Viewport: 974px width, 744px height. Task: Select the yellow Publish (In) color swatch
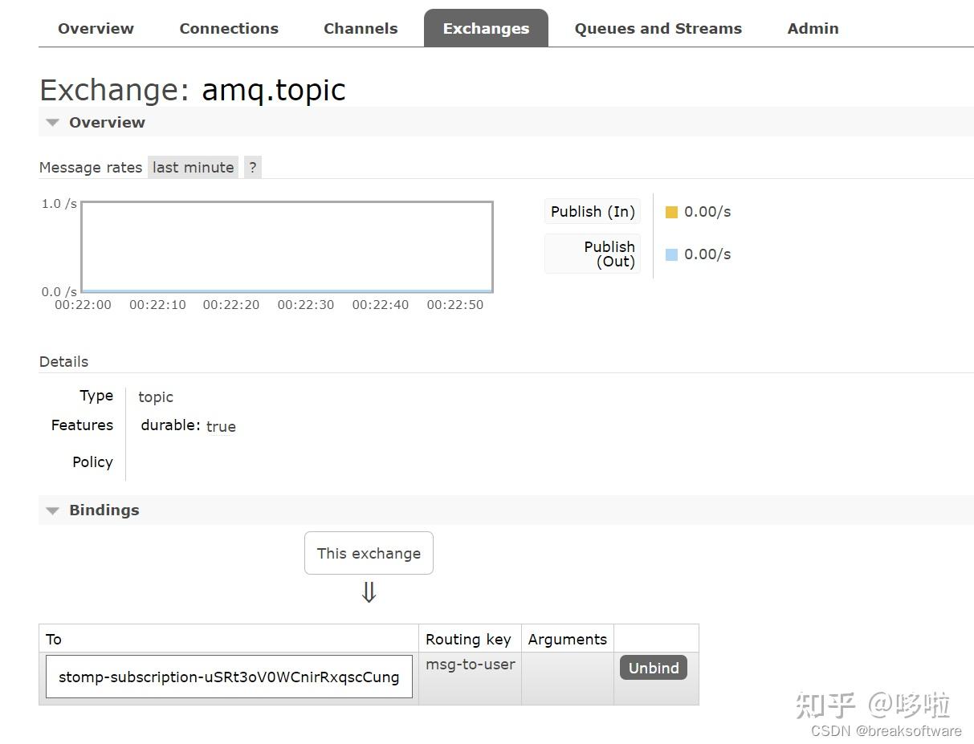click(x=671, y=211)
